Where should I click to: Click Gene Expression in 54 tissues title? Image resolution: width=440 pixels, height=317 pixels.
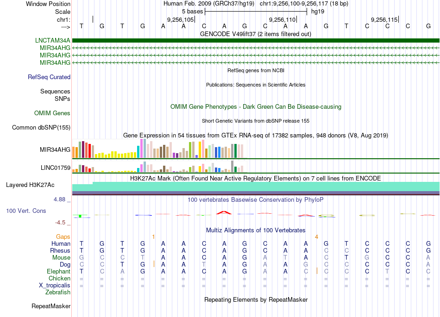point(256,136)
